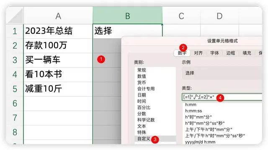Click empty cell D1

pos(219,30)
